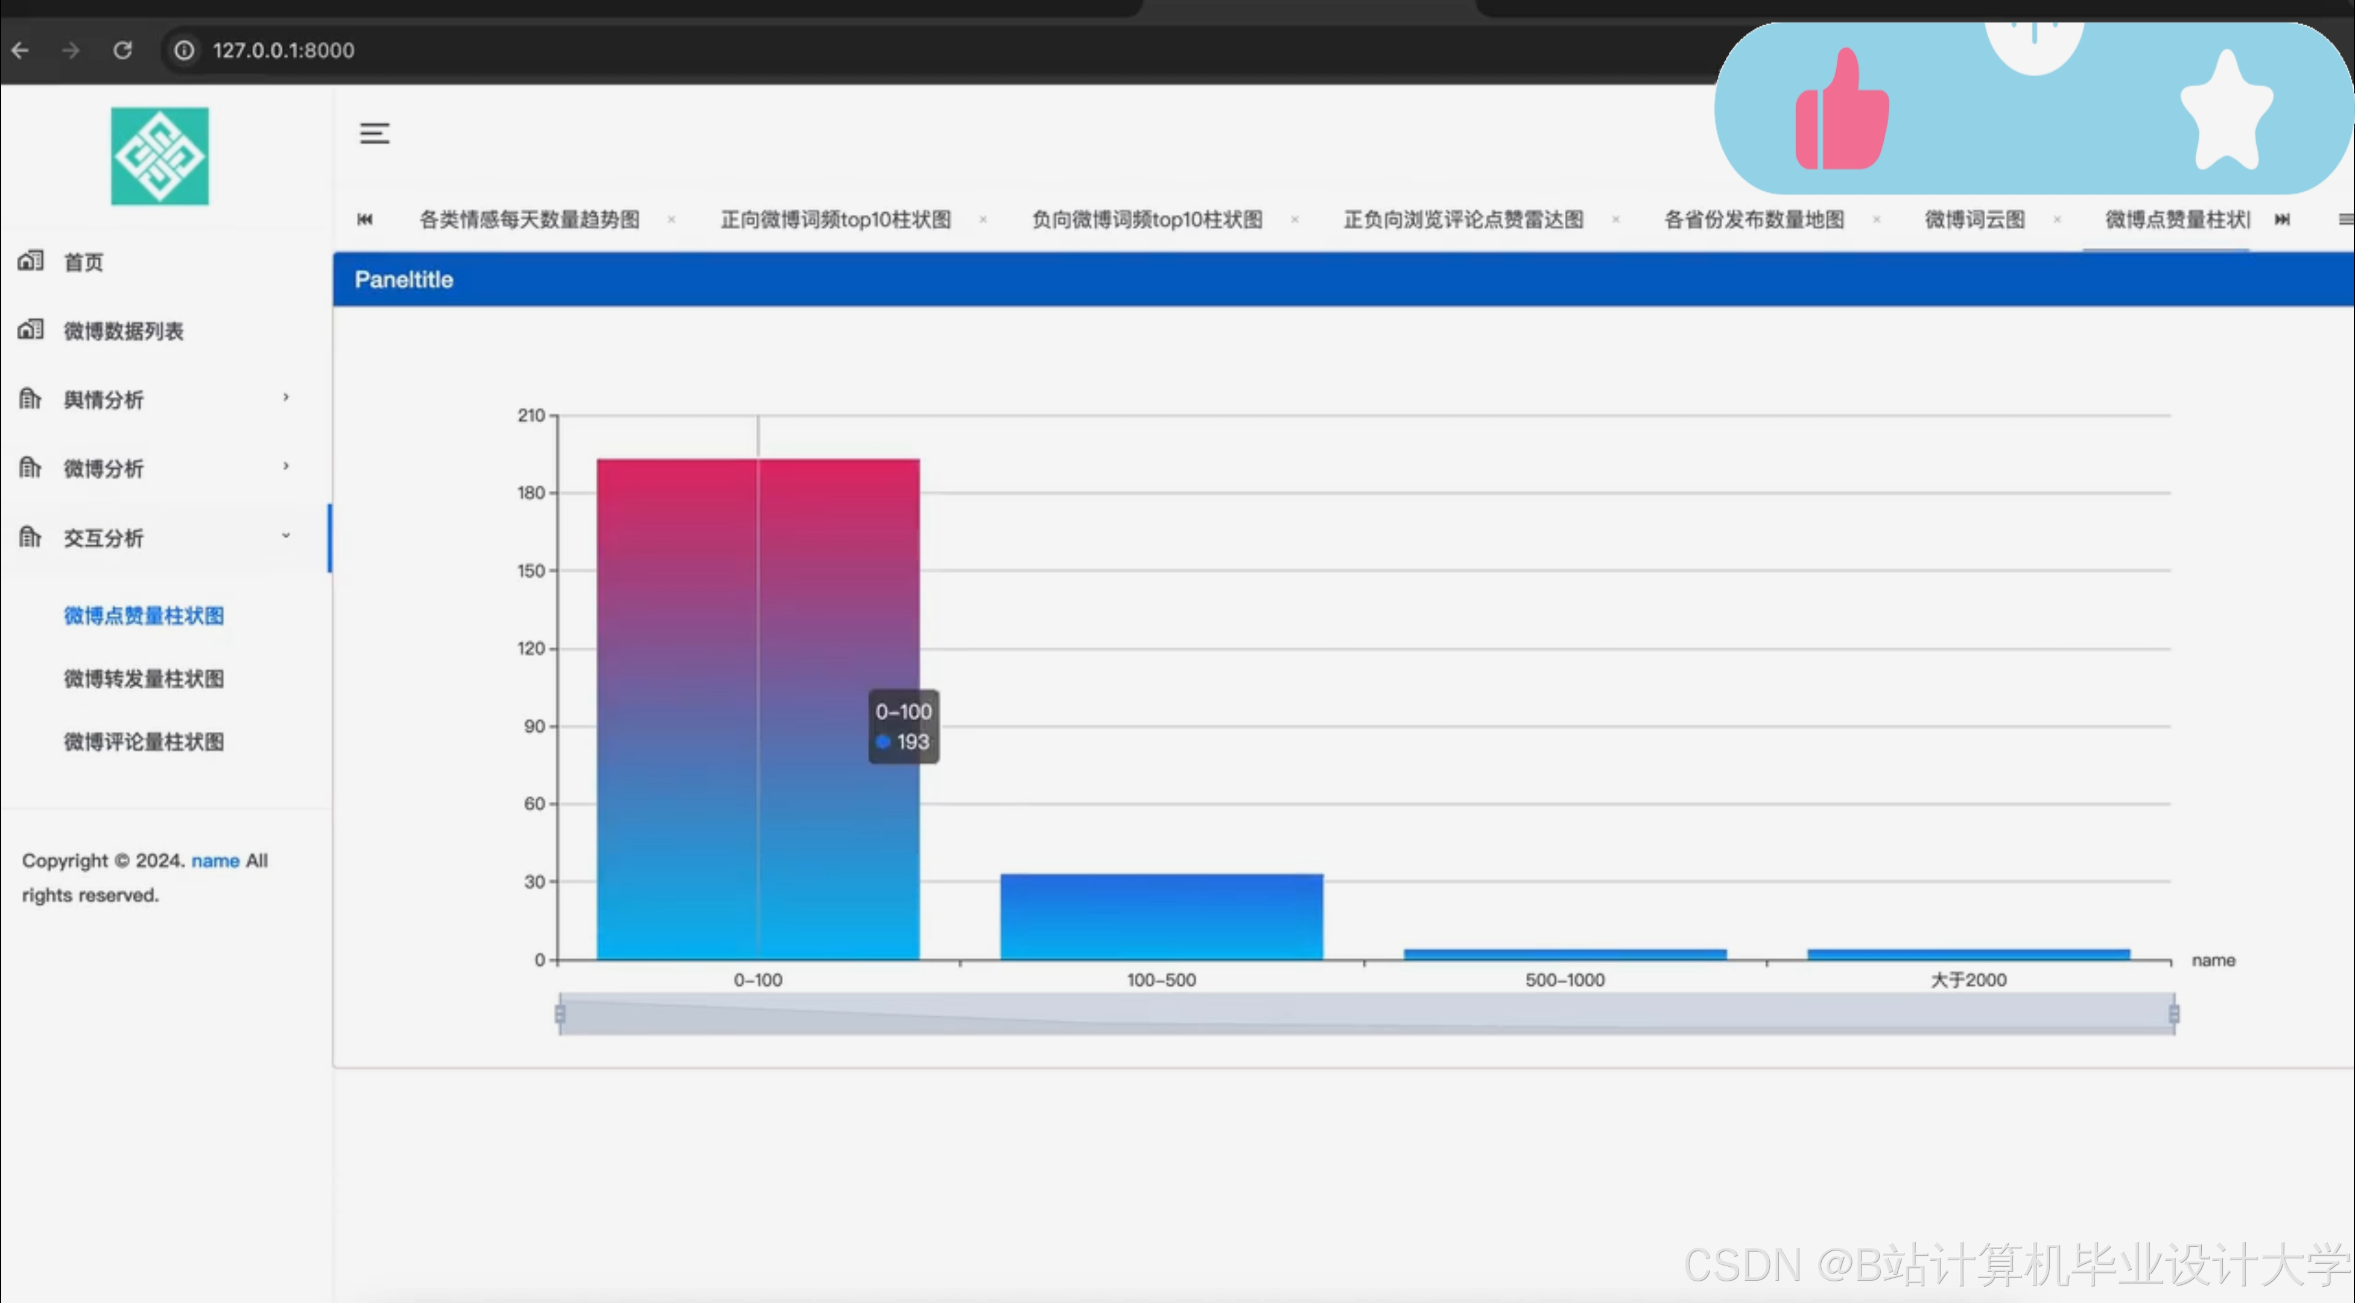Screen dimensions: 2355x1303
Task: Click the hamburger menu collapse icon
Action: click(x=374, y=133)
